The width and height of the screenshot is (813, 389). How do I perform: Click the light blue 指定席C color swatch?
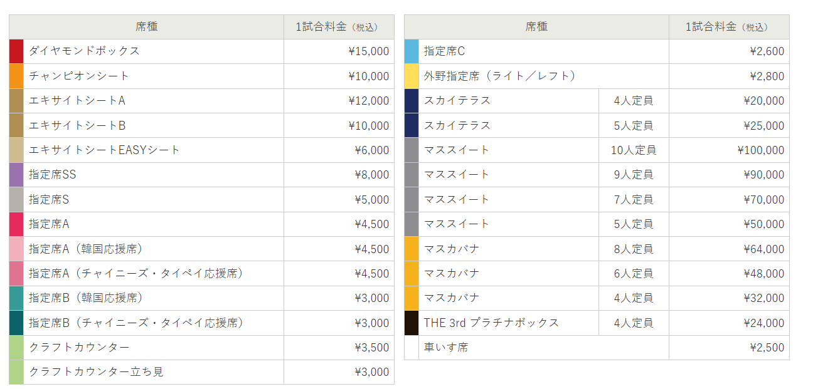pos(412,51)
